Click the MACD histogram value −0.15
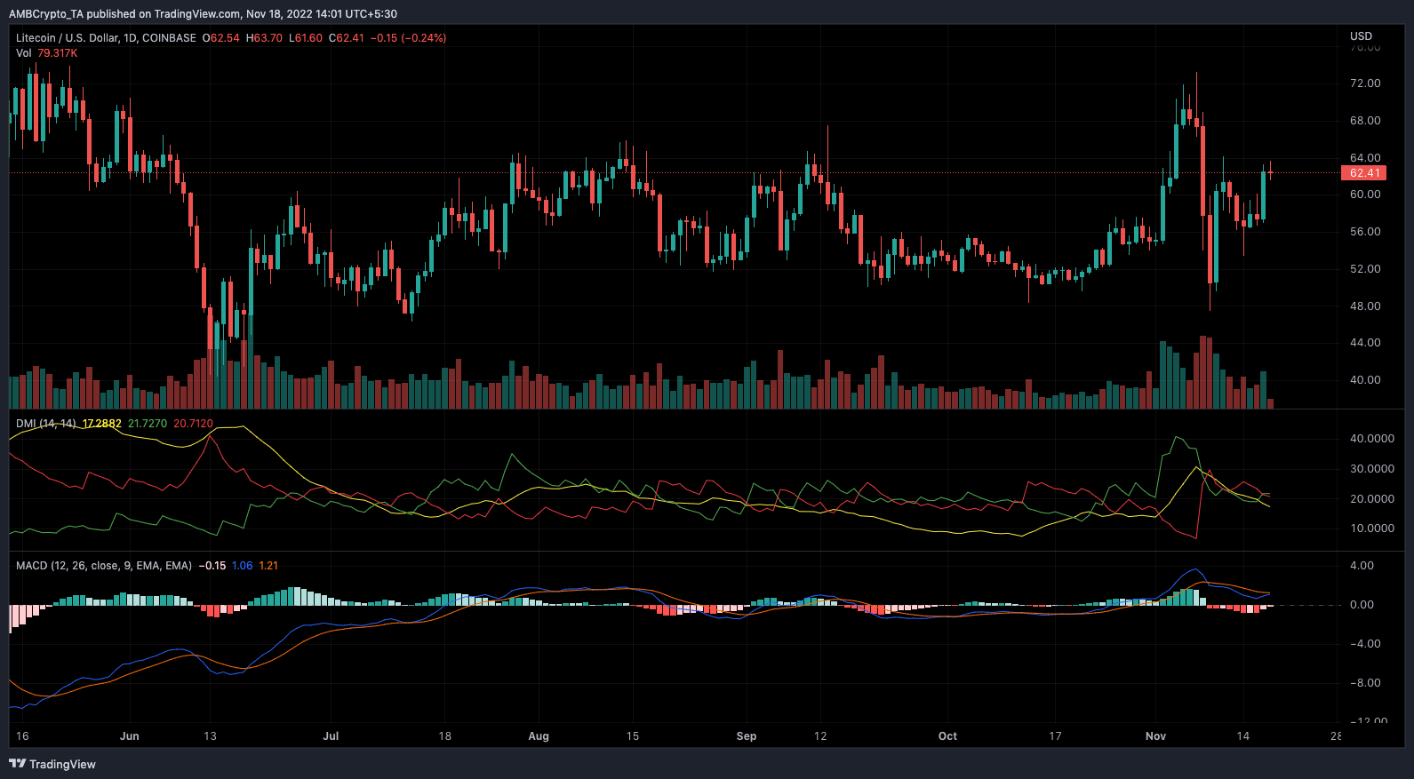This screenshot has width=1414, height=779. click(212, 566)
